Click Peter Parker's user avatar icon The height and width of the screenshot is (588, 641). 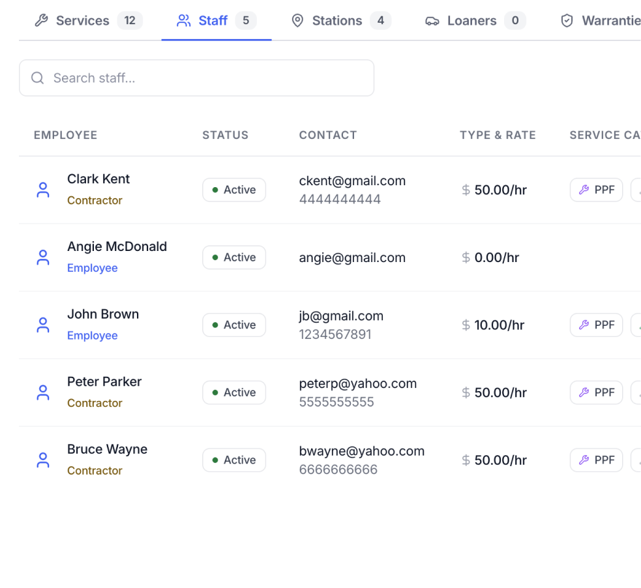[x=43, y=392]
